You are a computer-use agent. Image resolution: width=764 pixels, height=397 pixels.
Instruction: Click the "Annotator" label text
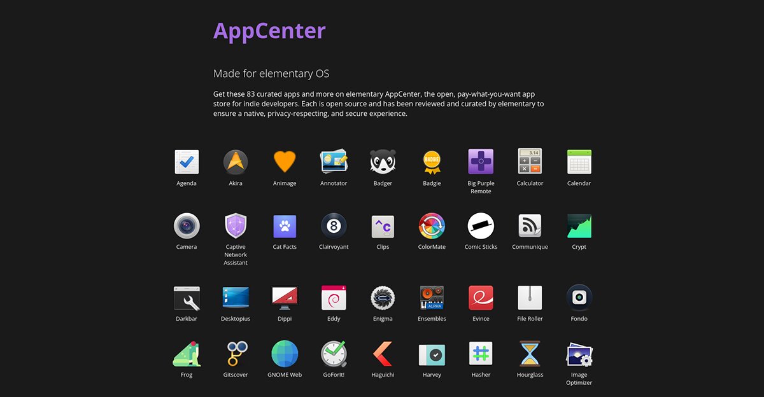pos(334,183)
